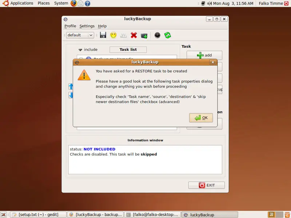This screenshot has height=218, width=291.
Task: Minimize the luckyBackup main window
Action: click(x=210, y=19)
